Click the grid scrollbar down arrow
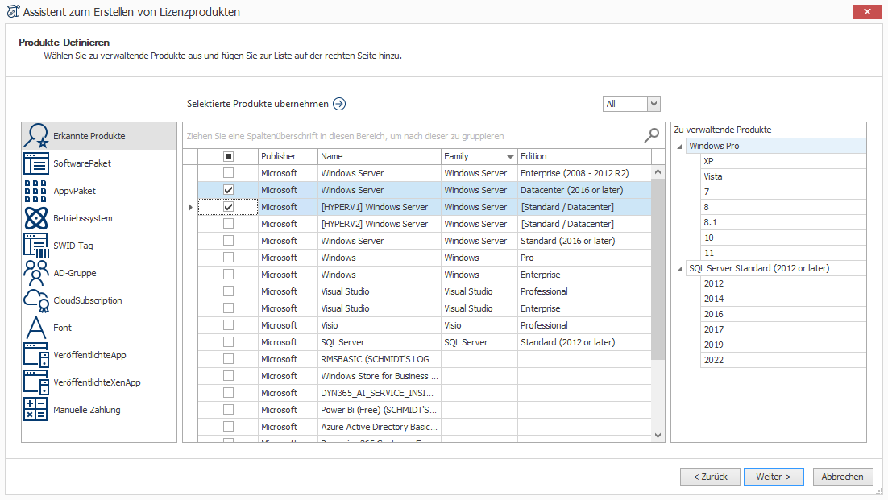The height and width of the screenshot is (500, 888). 658,435
